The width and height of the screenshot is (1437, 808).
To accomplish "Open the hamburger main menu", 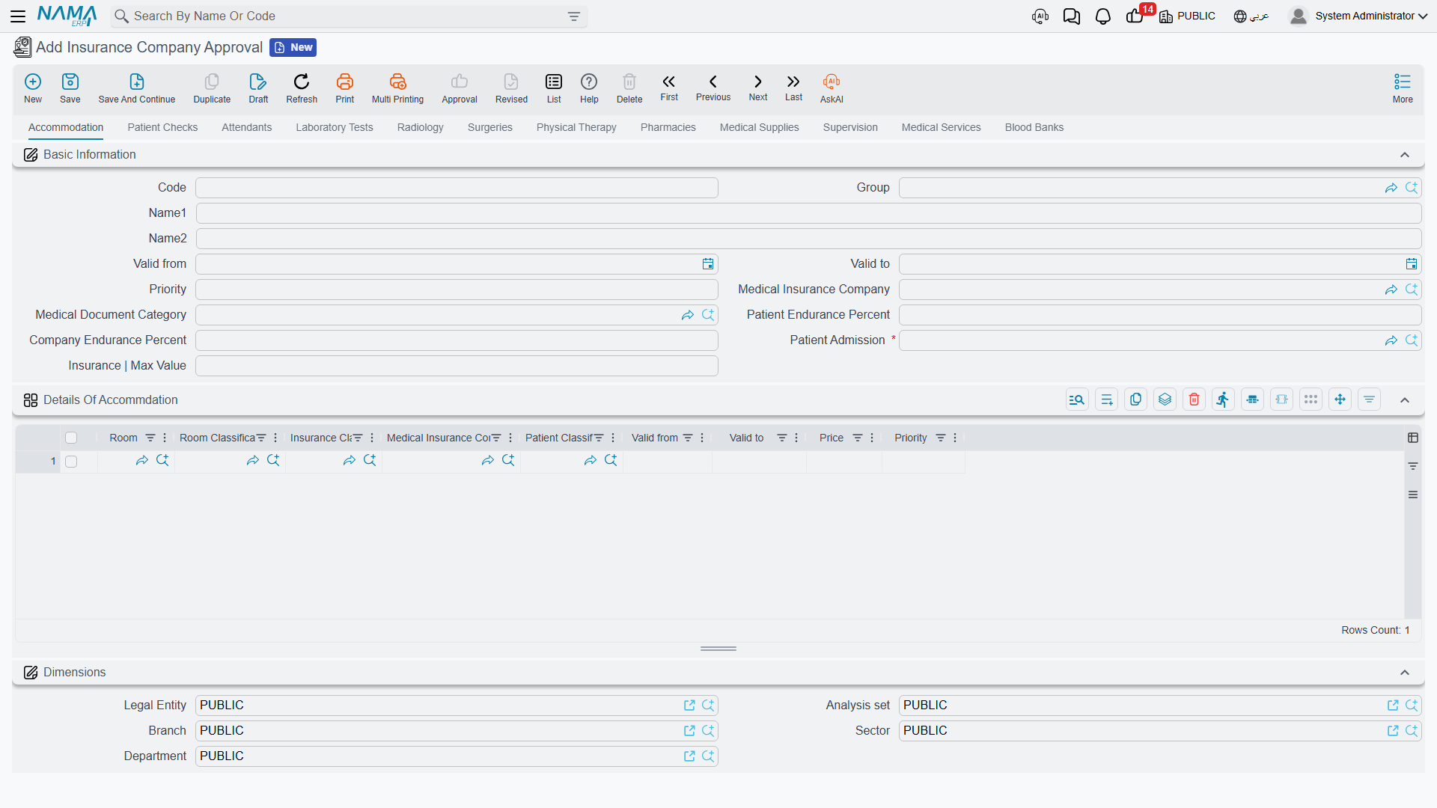I will (x=18, y=16).
